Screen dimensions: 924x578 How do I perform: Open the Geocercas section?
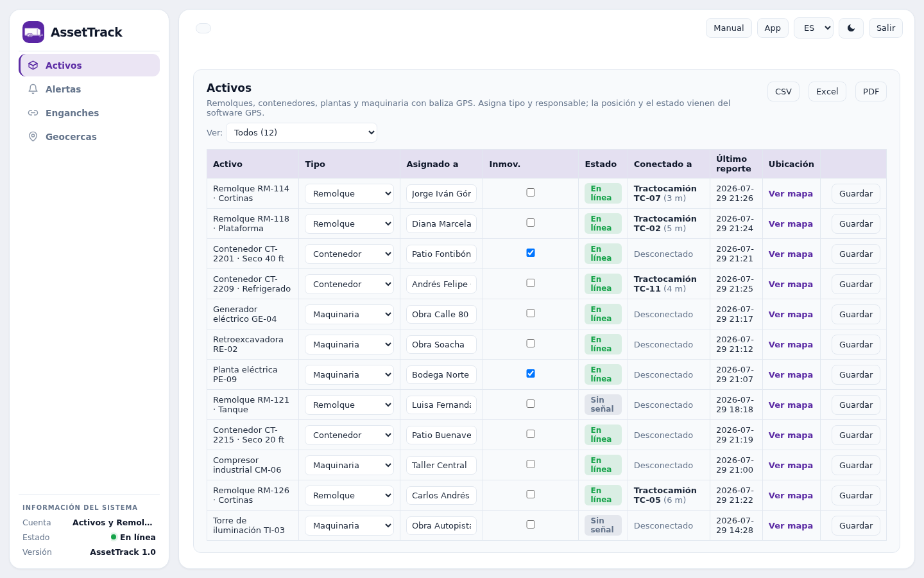click(89, 137)
